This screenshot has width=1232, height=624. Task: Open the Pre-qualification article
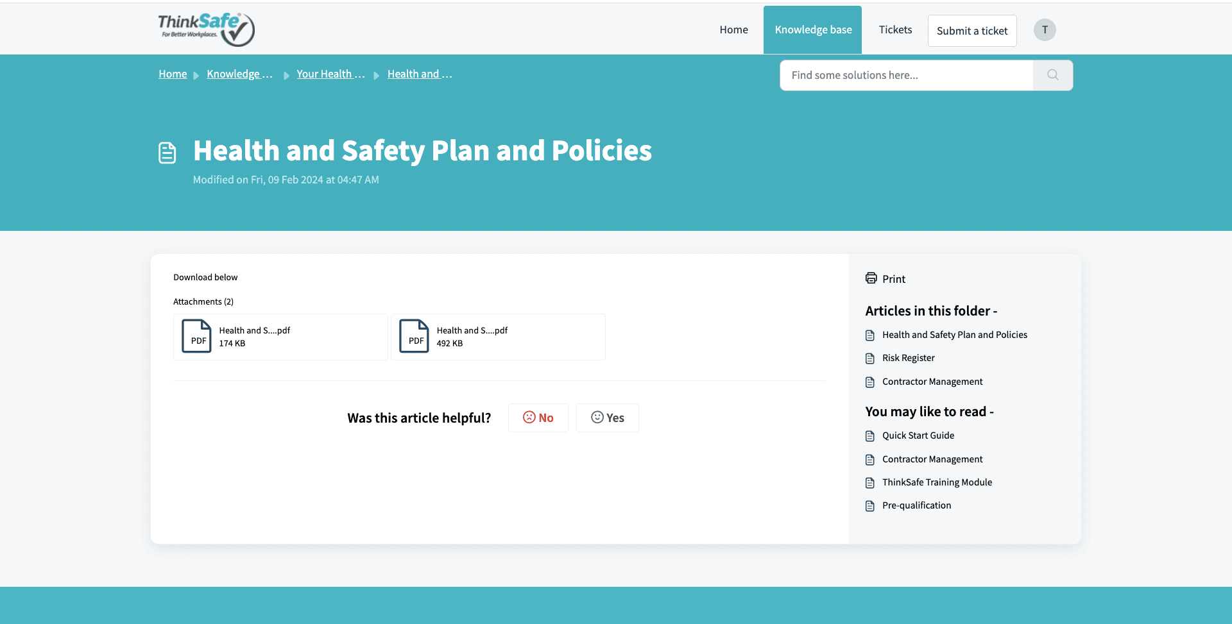click(916, 505)
